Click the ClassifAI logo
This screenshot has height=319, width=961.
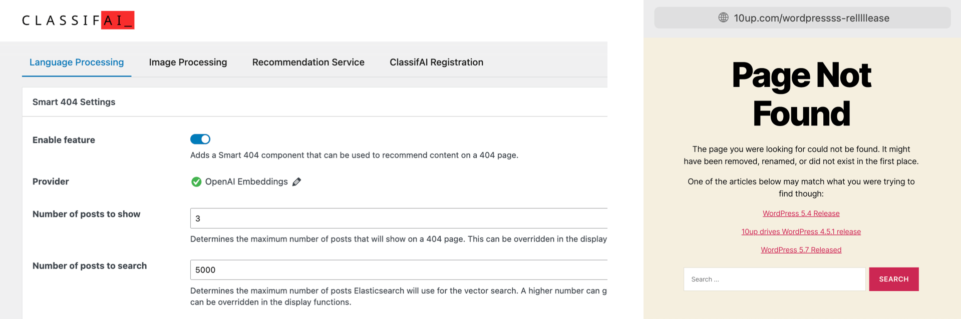click(x=78, y=20)
